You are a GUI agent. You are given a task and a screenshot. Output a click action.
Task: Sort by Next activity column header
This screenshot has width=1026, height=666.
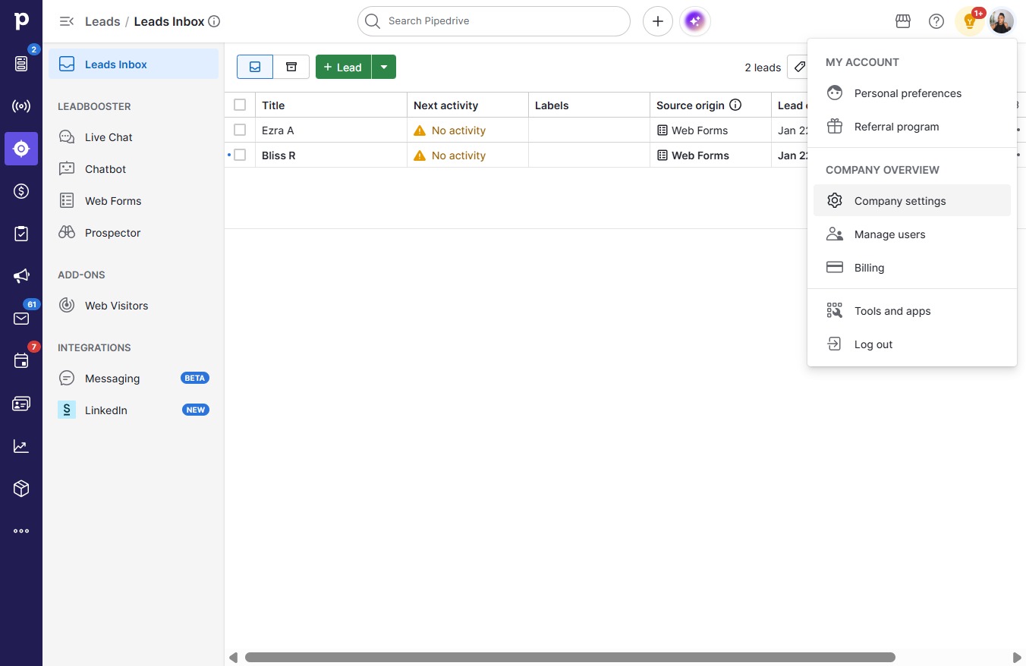468,105
